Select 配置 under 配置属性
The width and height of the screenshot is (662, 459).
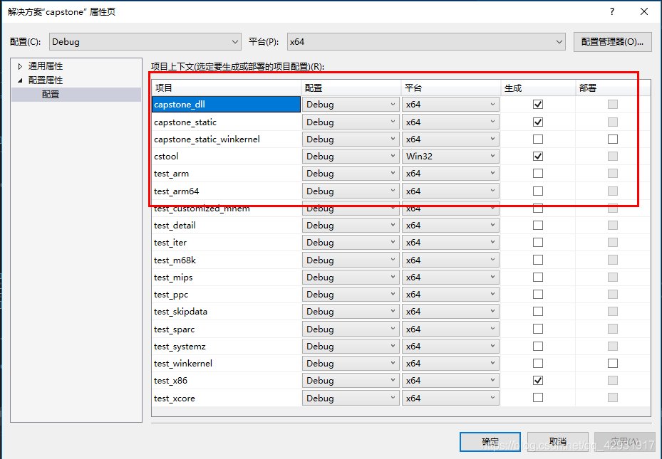point(49,93)
